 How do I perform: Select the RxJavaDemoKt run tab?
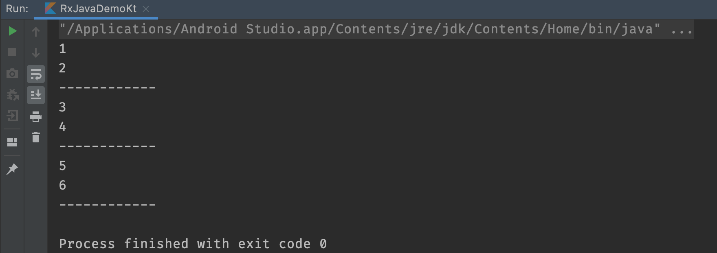[x=96, y=8]
